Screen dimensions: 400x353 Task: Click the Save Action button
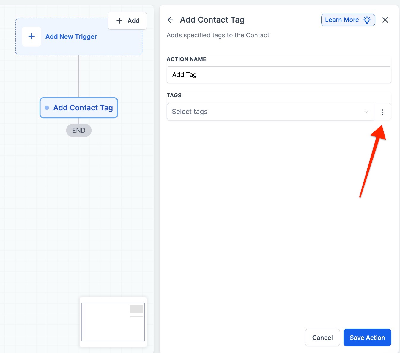367,338
